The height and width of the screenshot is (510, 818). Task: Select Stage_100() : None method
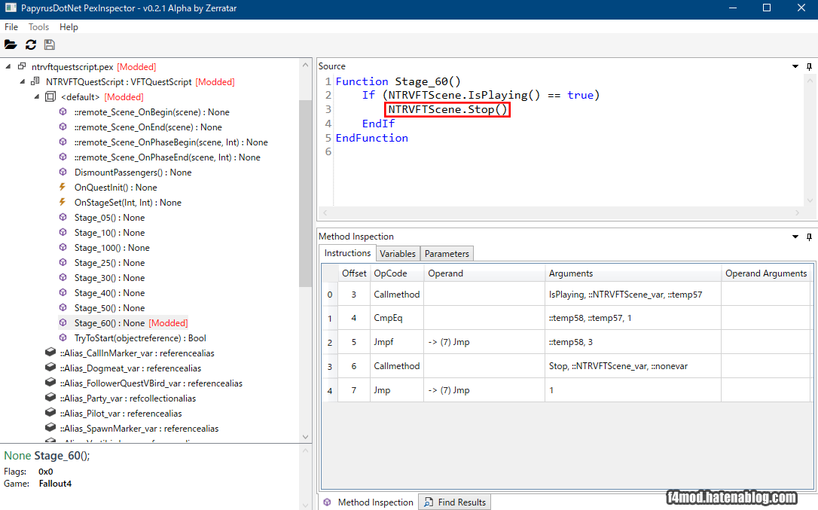tap(111, 248)
